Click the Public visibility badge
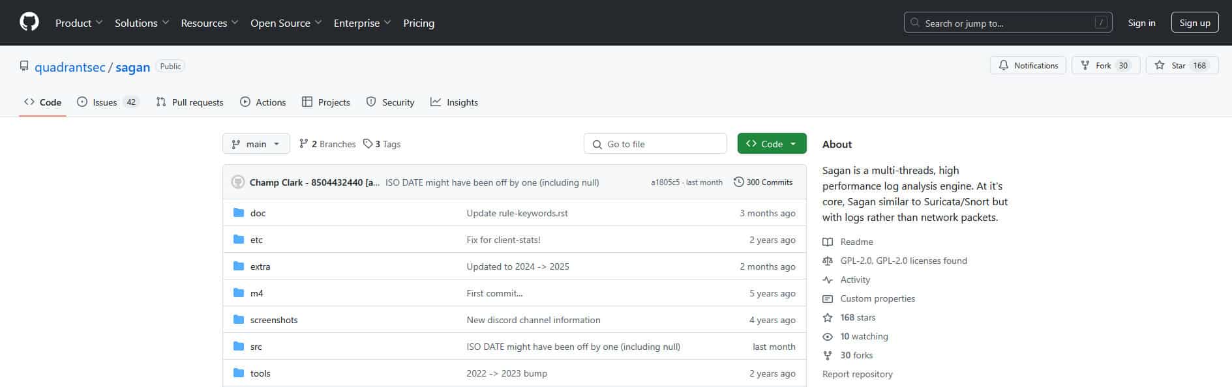The image size is (1232, 387). click(x=170, y=66)
